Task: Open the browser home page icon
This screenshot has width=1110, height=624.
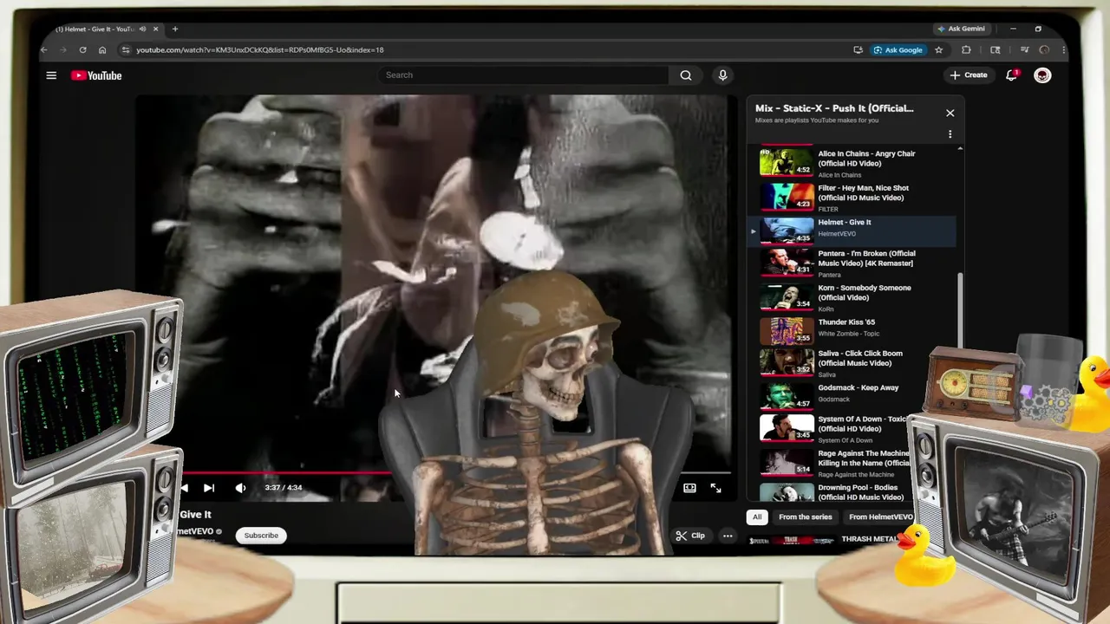Action: [x=102, y=50]
